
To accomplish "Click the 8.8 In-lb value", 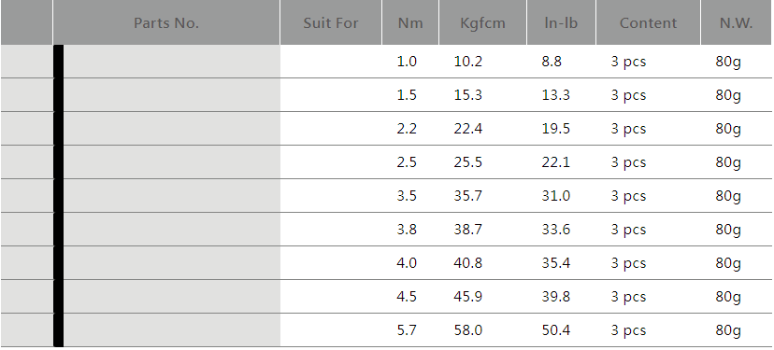I will (552, 62).
